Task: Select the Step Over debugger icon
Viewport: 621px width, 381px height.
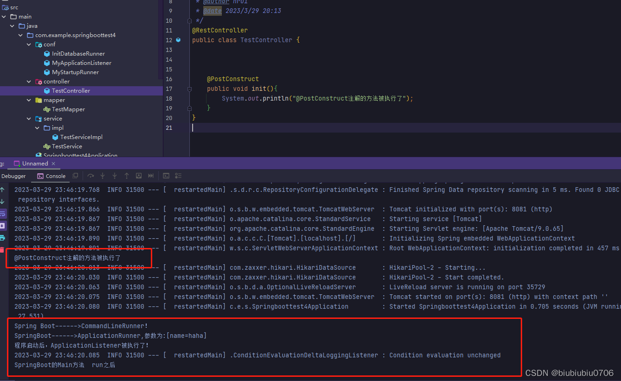Action: coord(90,176)
